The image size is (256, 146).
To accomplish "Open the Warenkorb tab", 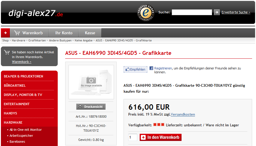I will click(x=29, y=33).
